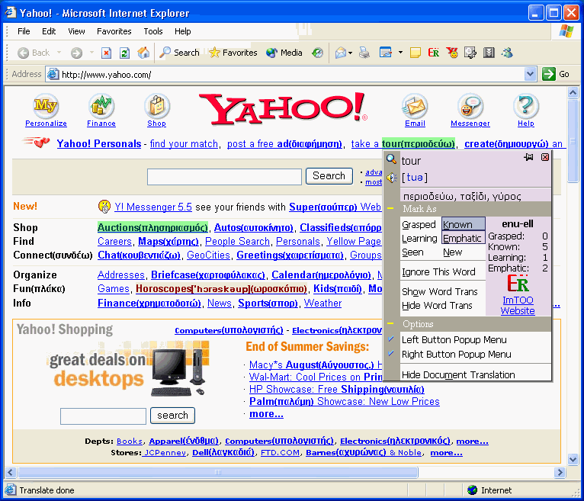The height and width of the screenshot is (501, 584).
Task: Toggle Left Button Popup Menu option
Action: [454, 339]
